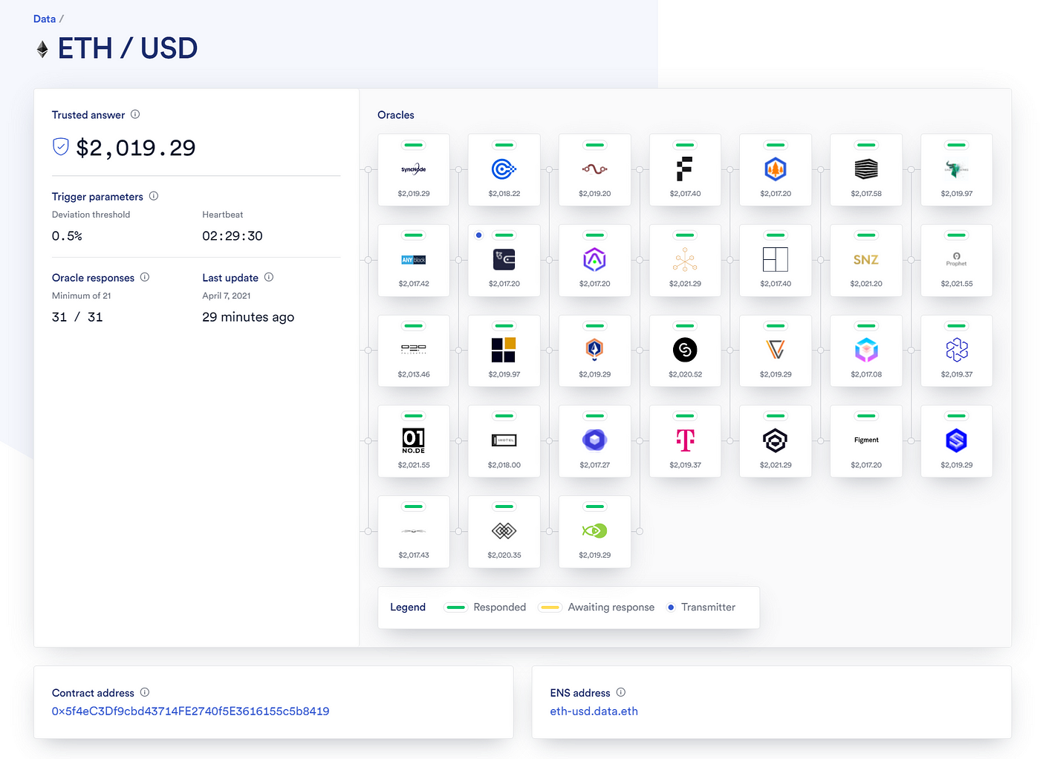Click the $2,019.20 oracle price
The image size is (1040, 759).
tap(595, 194)
